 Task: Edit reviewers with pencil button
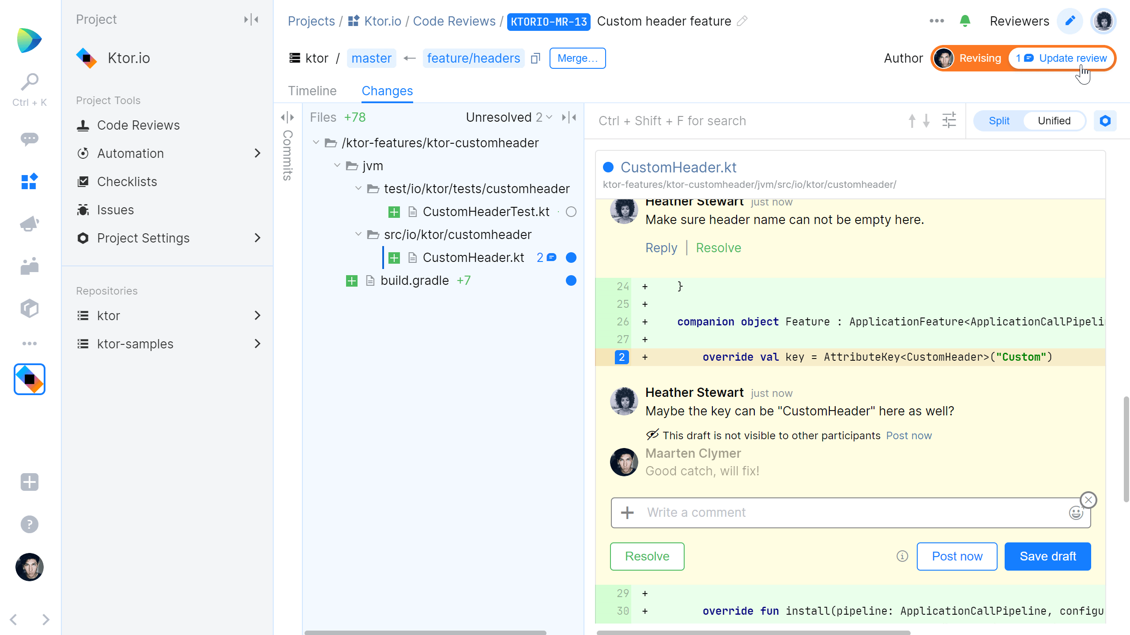point(1070,21)
